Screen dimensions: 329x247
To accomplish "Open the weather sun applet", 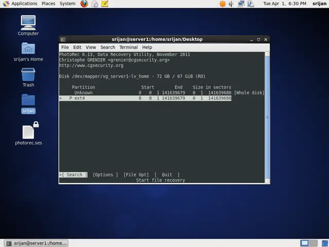I will pyautogui.click(x=223, y=4).
